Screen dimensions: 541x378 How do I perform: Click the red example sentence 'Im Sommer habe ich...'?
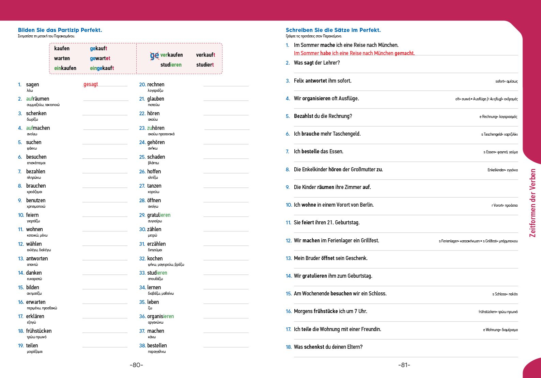coord(354,53)
